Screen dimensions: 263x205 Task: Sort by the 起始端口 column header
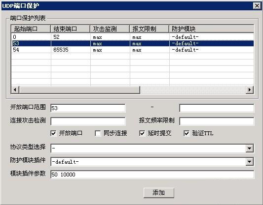tap(31, 29)
